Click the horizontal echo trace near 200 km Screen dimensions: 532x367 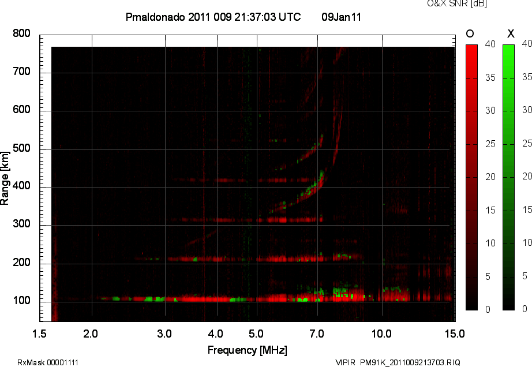click(249, 259)
